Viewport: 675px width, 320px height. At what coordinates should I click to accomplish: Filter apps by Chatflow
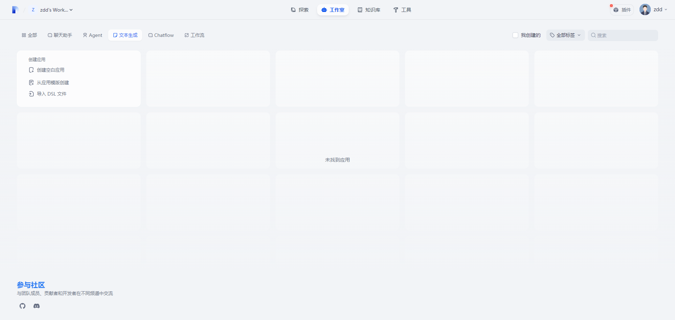pyautogui.click(x=161, y=35)
